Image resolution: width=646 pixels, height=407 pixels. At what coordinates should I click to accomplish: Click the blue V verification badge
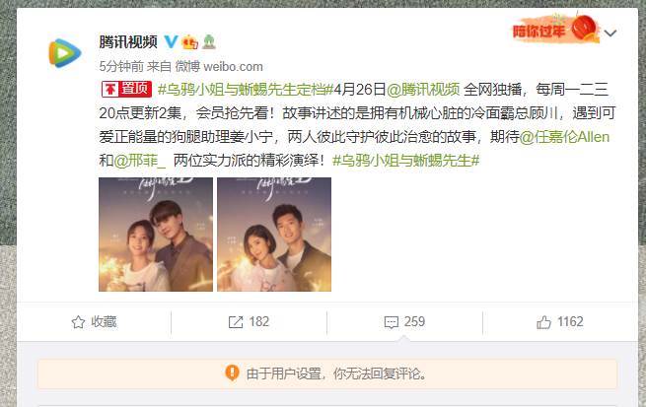(x=171, y=41)
